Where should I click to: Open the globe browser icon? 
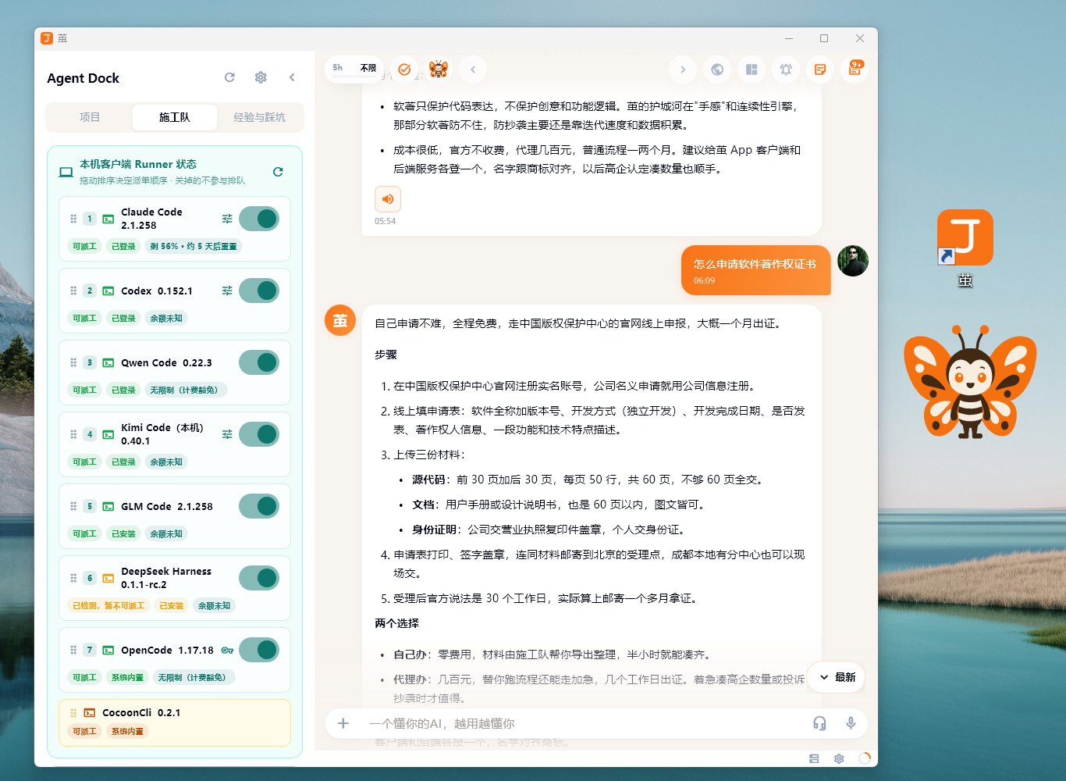[x=717, y=70]
